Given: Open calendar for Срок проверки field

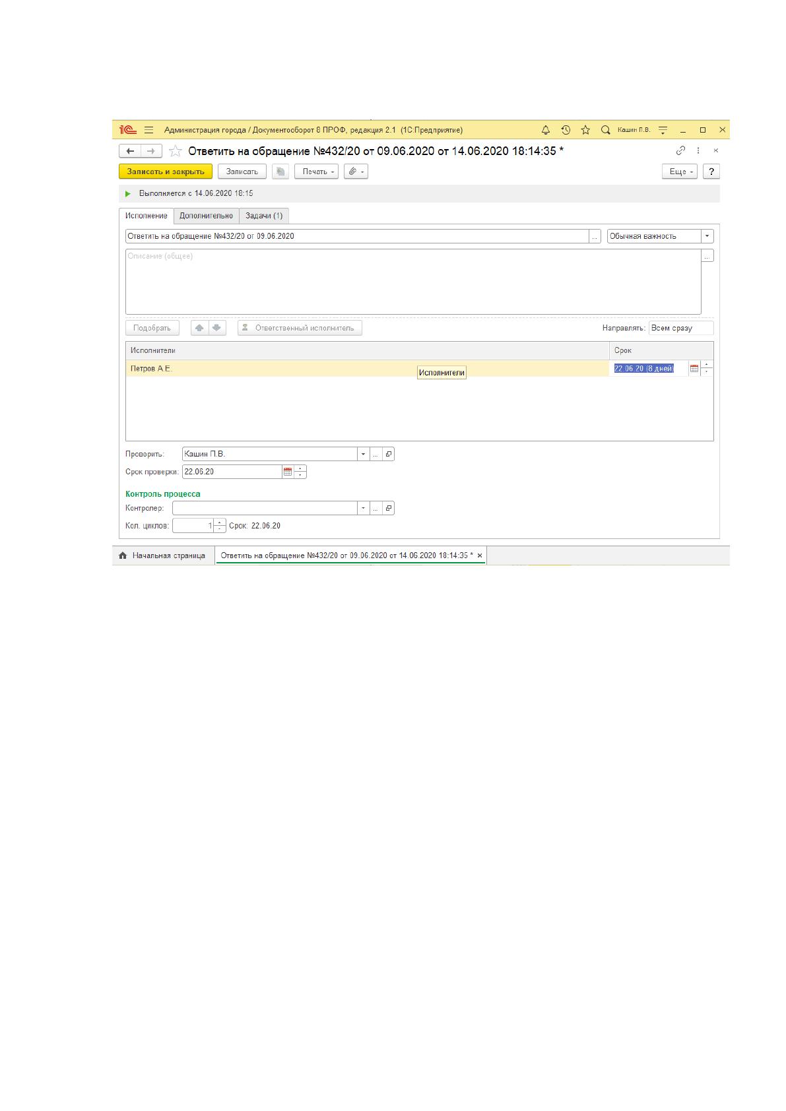Looking at the screenshot, I should coord(288,472).
